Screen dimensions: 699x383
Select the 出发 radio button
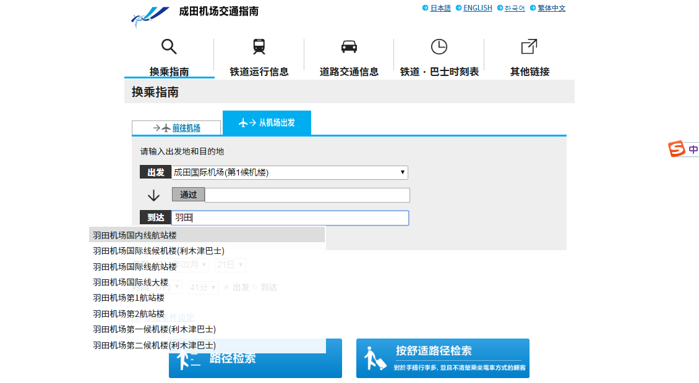point(226,287)
